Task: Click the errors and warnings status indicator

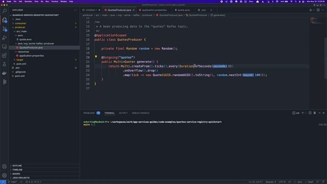Action: click(x=33, y=182)
